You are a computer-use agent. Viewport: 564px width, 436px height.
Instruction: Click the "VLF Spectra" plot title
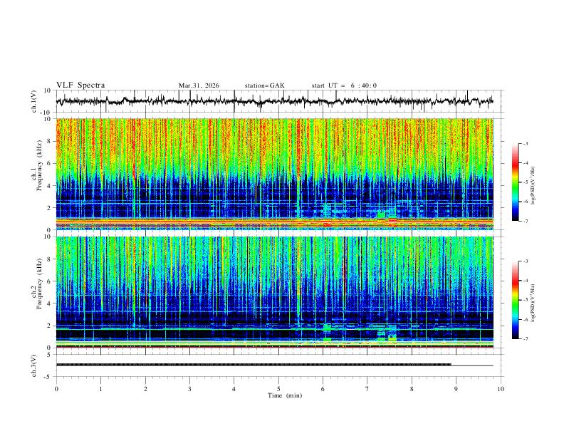click(x=80, y=85)
